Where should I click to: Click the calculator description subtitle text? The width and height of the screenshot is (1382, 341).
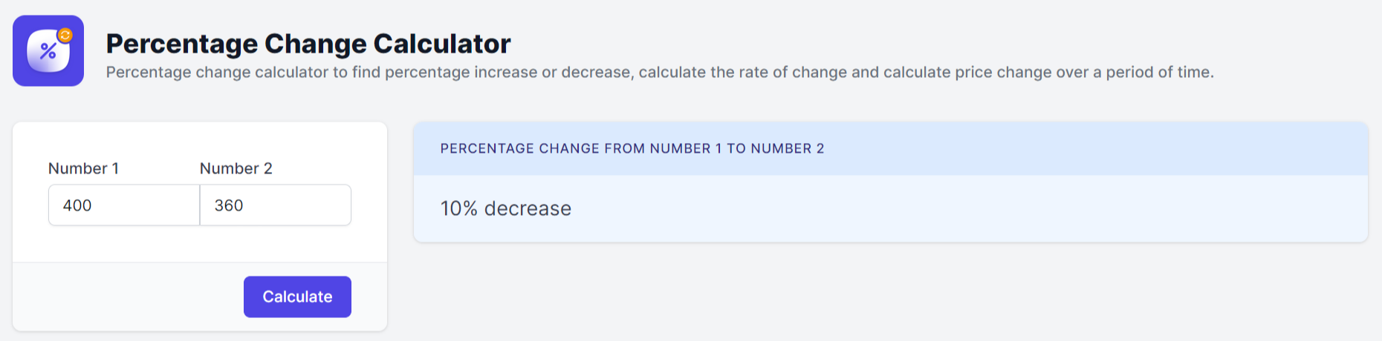660,72
